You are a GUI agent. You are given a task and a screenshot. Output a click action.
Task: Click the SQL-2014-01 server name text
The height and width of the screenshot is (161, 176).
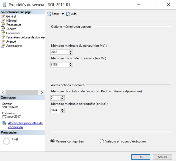10,107
